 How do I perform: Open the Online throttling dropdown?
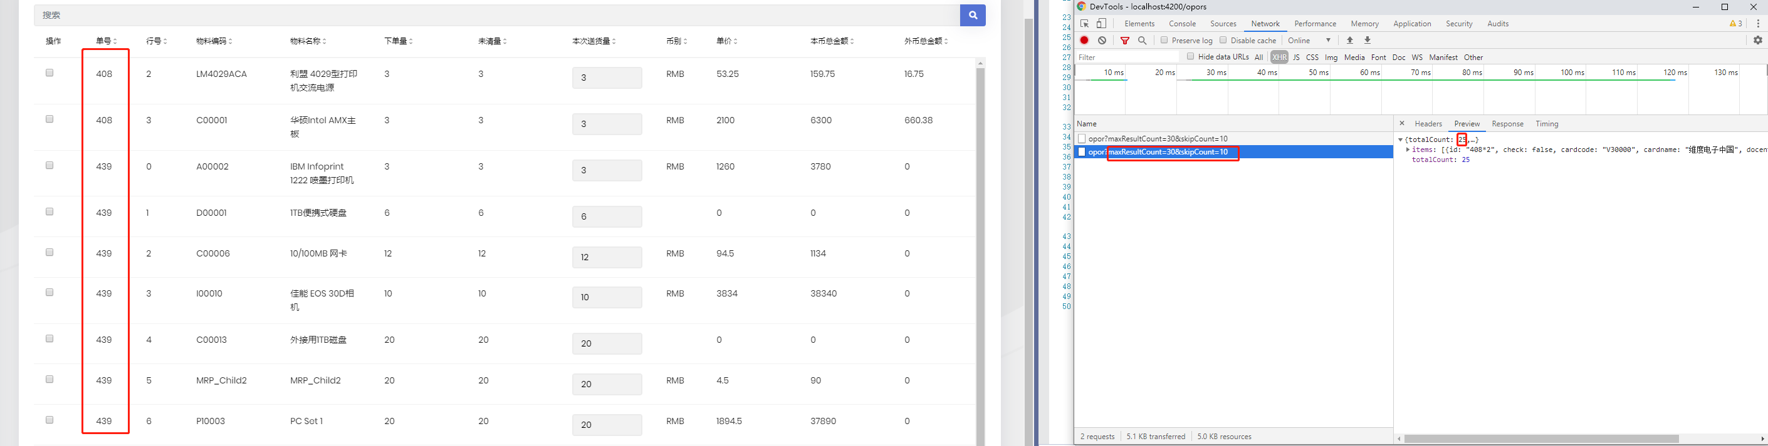tap(1309, 41)
